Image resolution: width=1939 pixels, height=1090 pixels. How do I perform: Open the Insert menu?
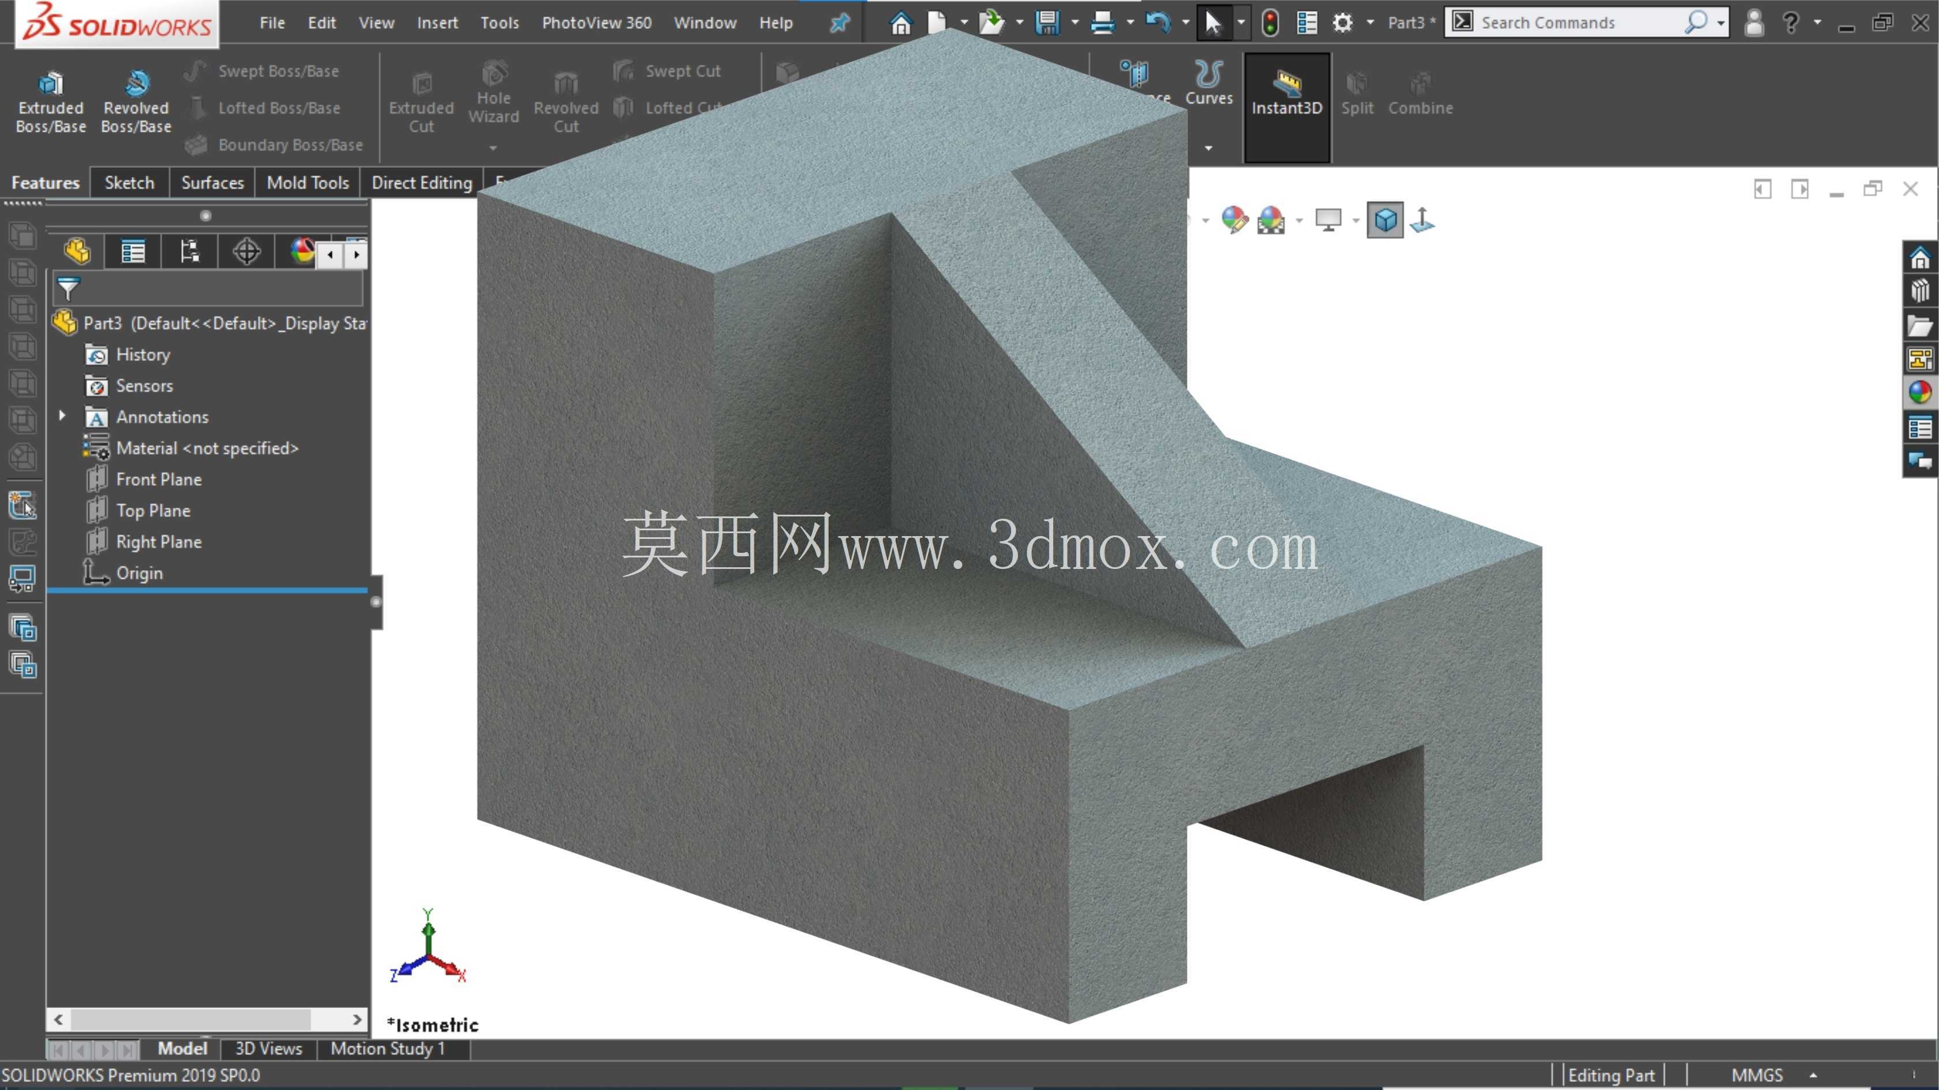click(437, 23)
